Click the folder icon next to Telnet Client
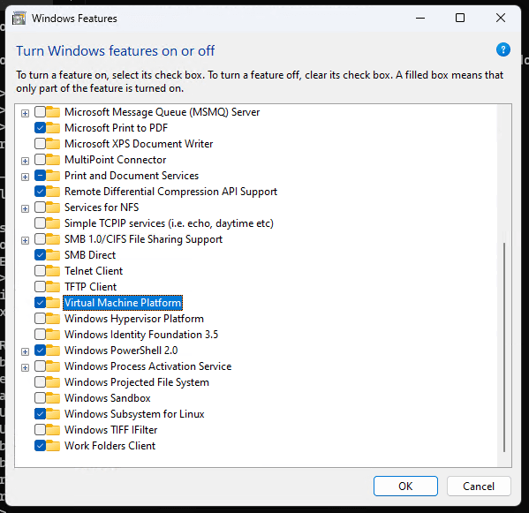The width and height of the screenshot is (529, 513). (x=53, y=271)
